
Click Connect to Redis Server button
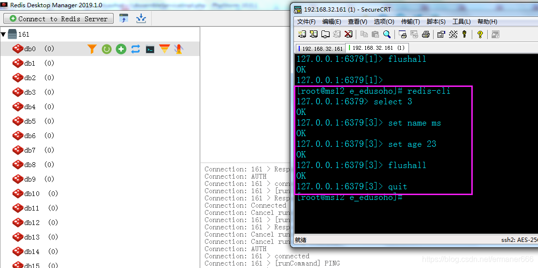58,18
